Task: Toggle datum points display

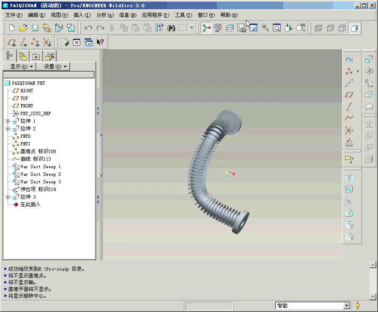Action: tap(35, 43)
